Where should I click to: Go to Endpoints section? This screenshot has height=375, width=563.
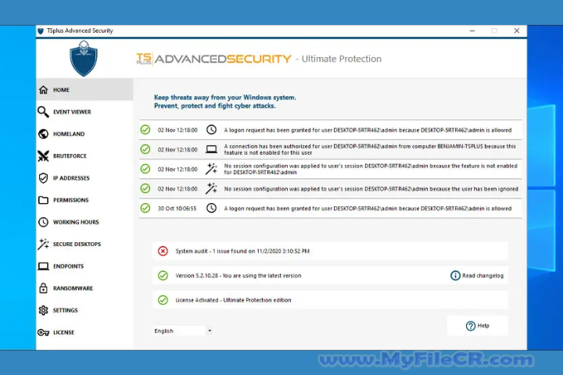(84, 266)
